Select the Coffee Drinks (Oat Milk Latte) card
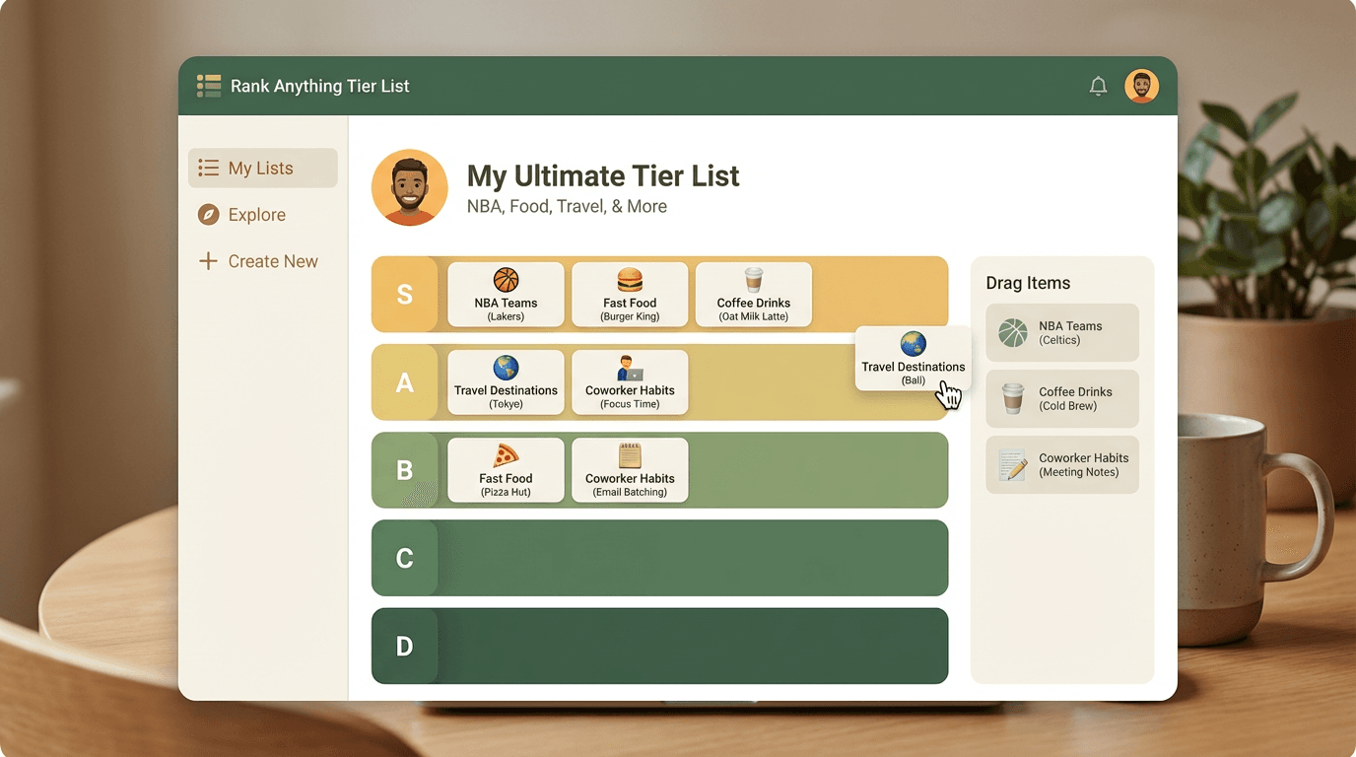This screenshot has width=1356, height=757. pyautogui.click(x=754, y=294)
